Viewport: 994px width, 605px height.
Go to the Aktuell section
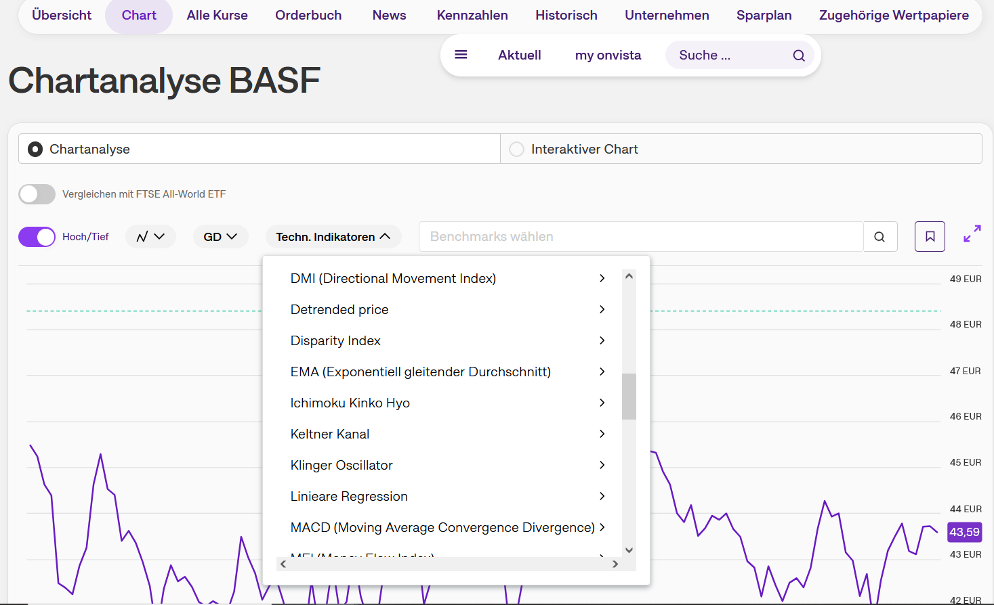519,55
